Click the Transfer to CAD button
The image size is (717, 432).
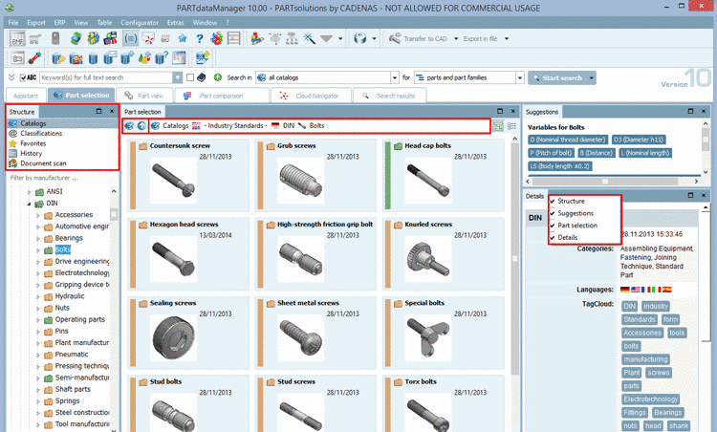pos(419,39)
